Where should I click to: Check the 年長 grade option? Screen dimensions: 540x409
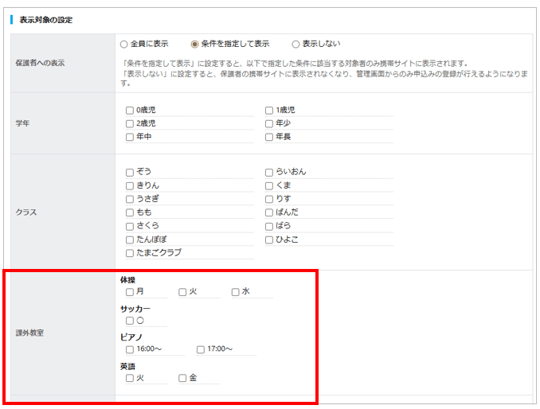point(269,138)
